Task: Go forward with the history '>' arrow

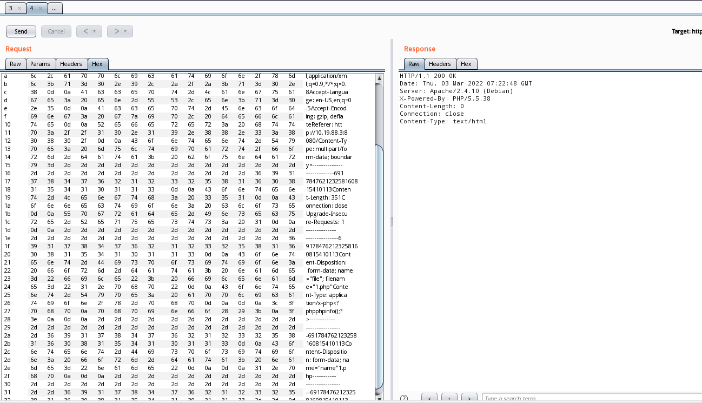Action: [116, 31]
